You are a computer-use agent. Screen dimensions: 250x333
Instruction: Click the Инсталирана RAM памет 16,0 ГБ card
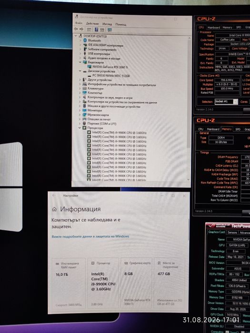point(69,284)
